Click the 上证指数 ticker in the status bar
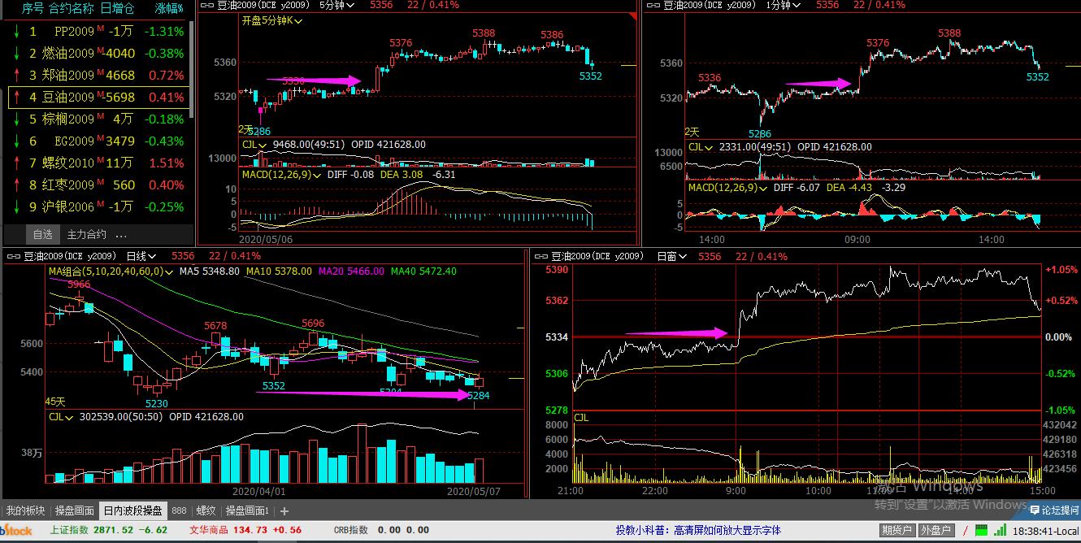Viewport: 1081px width, 543px height. coord(107,531)
